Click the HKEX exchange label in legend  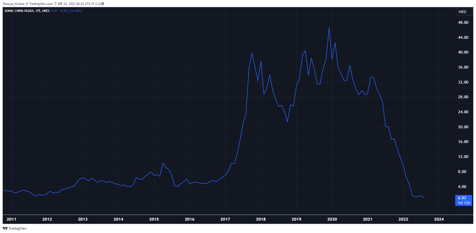pyautogui.click(x=46, y=11)
